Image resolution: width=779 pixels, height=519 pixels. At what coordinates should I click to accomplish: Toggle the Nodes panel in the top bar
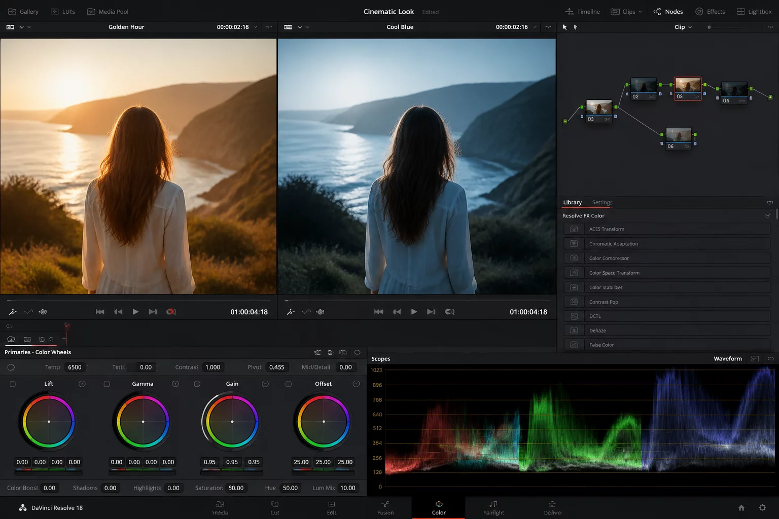click(668, 12)
